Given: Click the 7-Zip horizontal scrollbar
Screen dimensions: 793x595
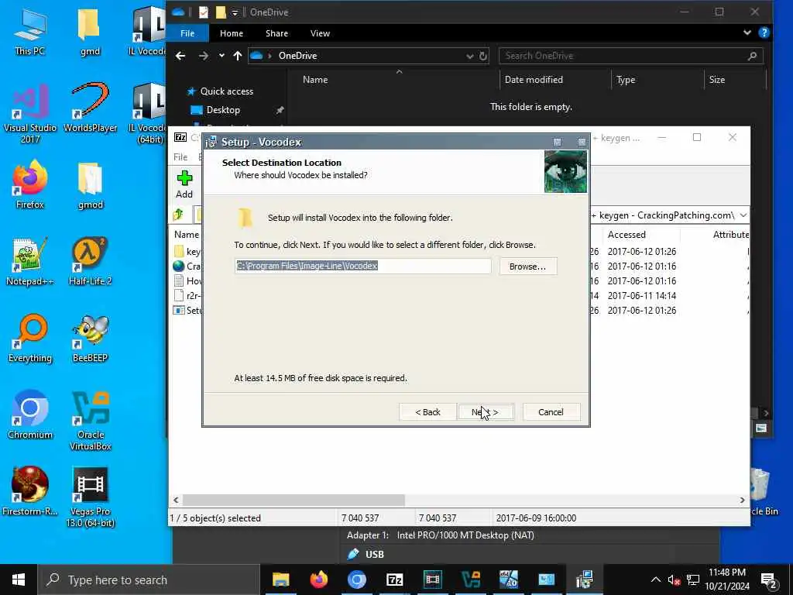Looking at the screenshot, I should pyautogui.click(x=294, y=500).
